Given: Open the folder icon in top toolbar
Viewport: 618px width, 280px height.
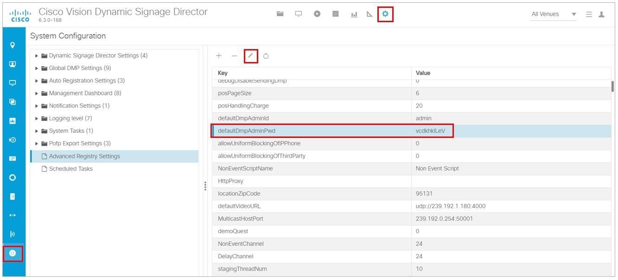Looking at the screenshot, I should pos(280,14).
